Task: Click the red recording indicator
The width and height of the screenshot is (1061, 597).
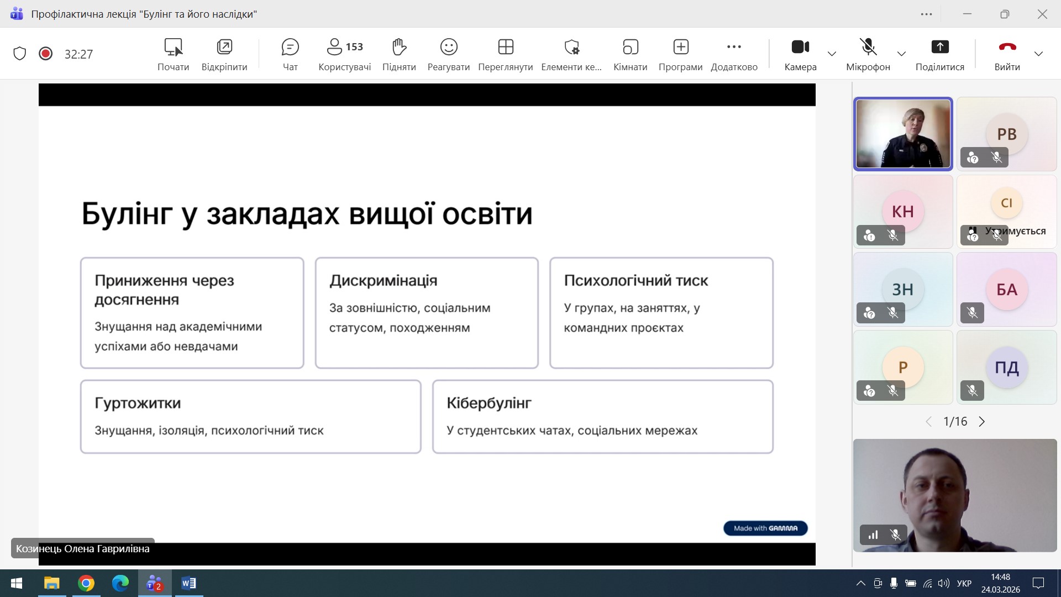Action: pyautogui.click(x=46, y=54)
